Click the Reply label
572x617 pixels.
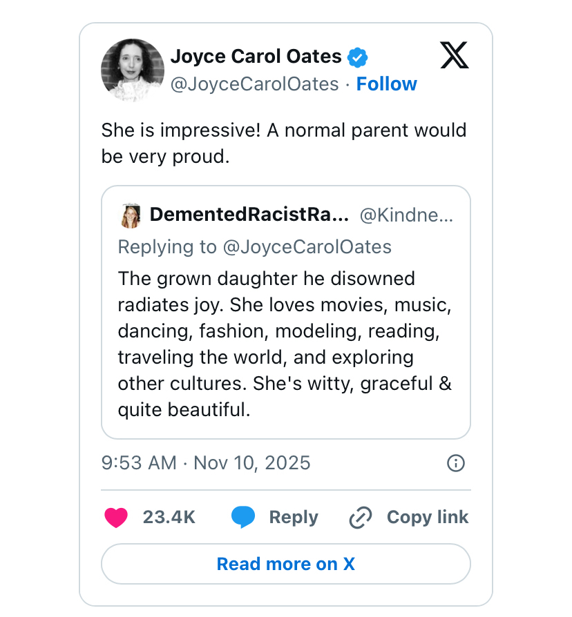(294, 517)
